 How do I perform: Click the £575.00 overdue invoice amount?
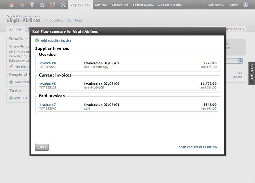click(210, 63)
